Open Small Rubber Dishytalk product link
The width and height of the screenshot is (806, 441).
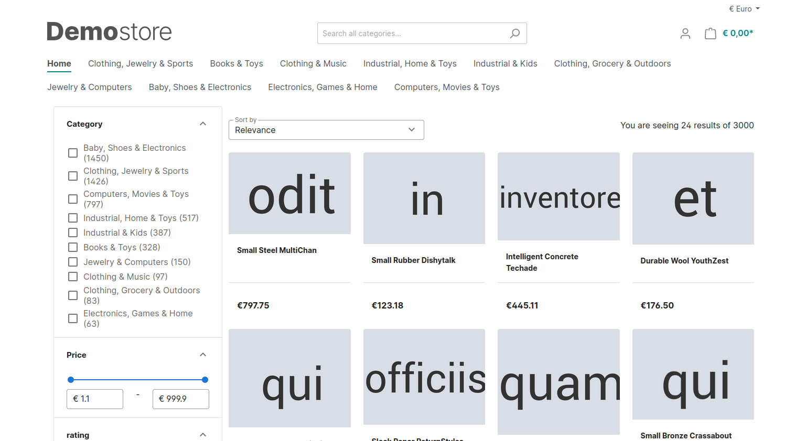413,260
